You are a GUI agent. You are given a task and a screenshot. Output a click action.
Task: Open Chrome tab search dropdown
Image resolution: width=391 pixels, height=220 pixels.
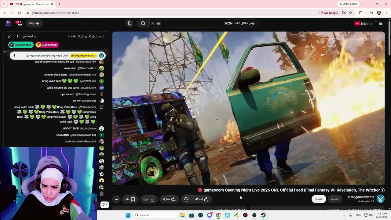pos(4,4)
